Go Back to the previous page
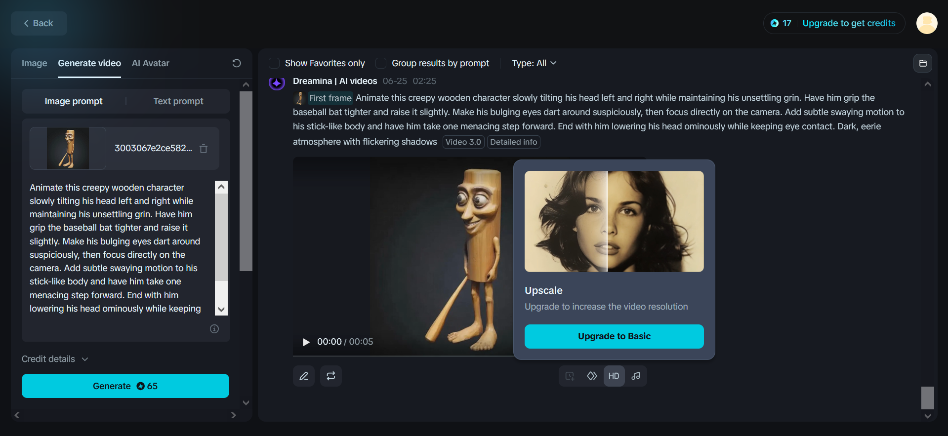 click(39, 23)
